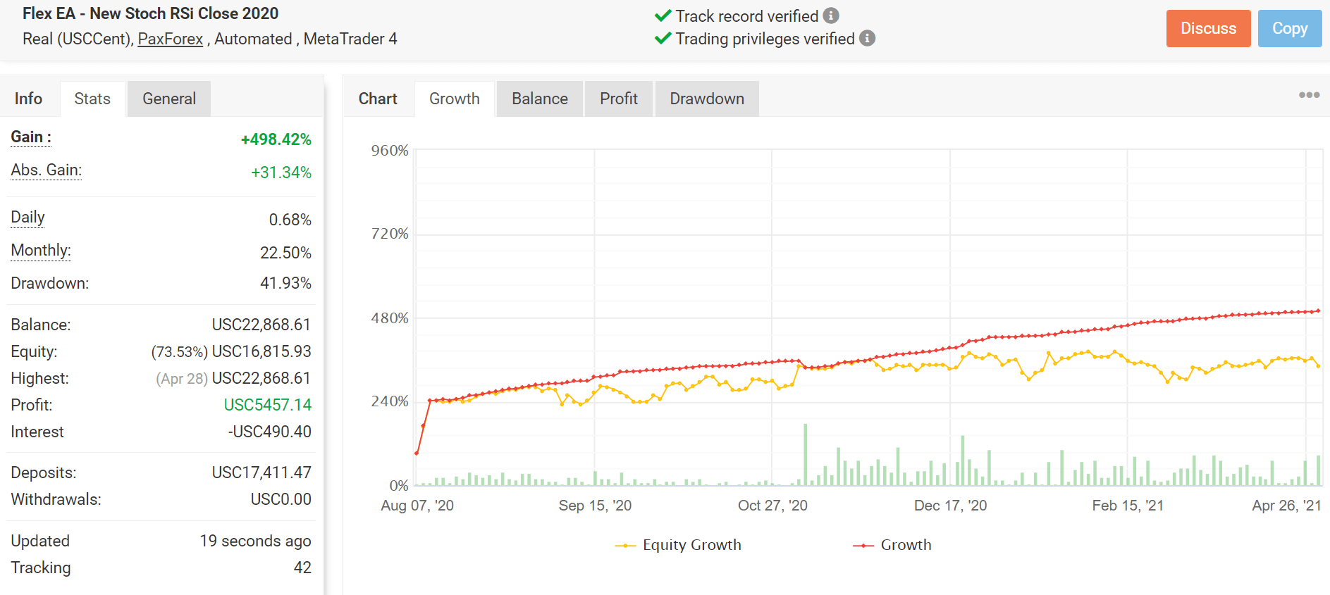Click the Oct 27, '20 axis label
Image resolution: width=1330 pixels, height=595 pixels.
[772, 506]
